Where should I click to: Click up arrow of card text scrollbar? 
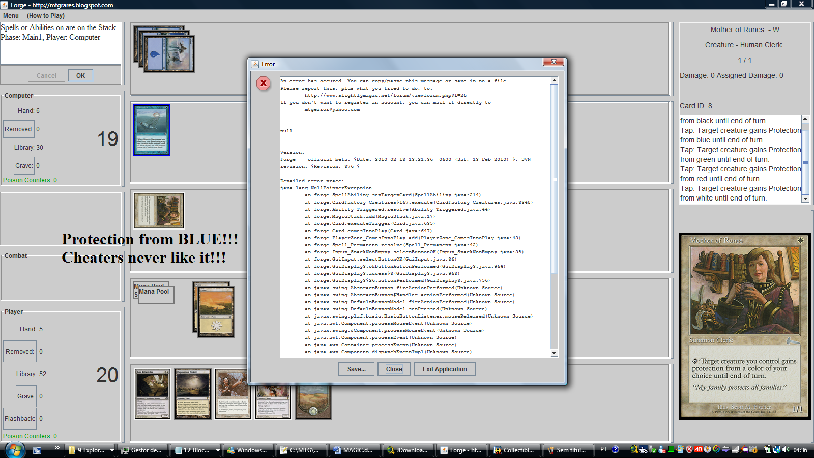pos(805,119)
